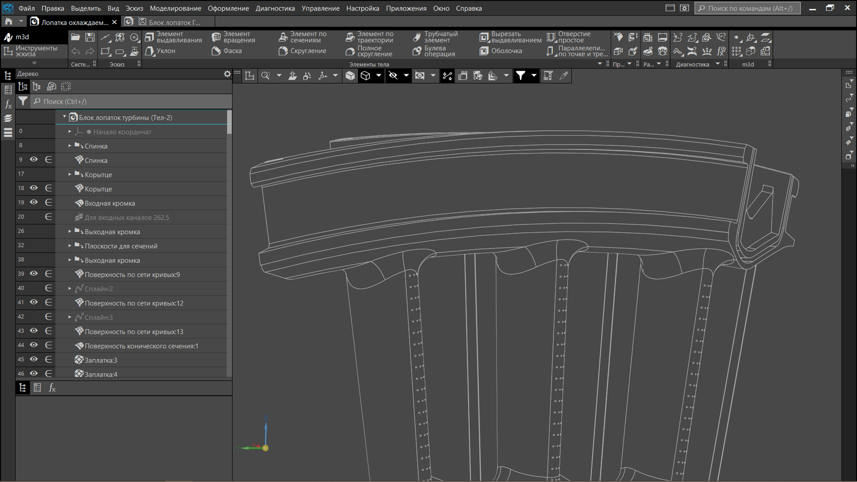Hide Заплатка:3 using eye icon
This screenshot has width=857, height=482.
pyautogui.click(x=34, y=360)
